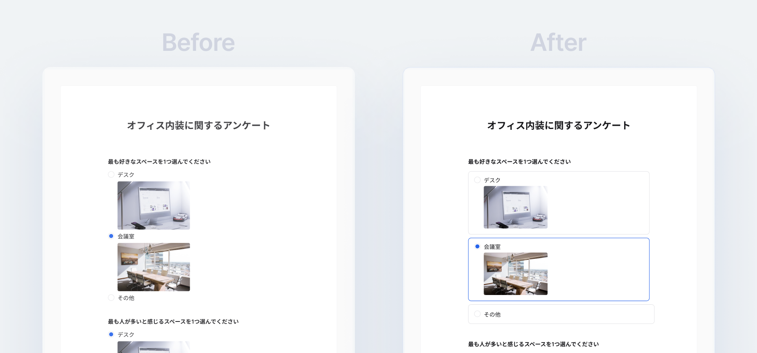Click question 最も人が多いと感じるスペース in Before panel

click(173, 321)
